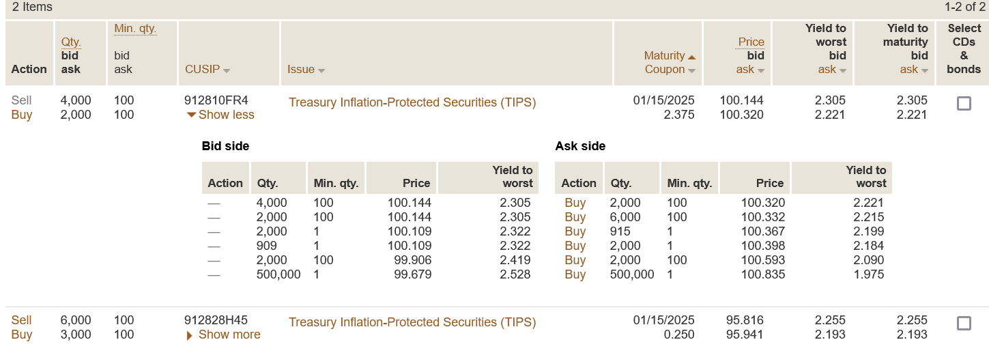Image resolution: width=989 pixels, height=355 pixels.
Task: Click the Price ask sort arrow
Action: tap(760, 70)
